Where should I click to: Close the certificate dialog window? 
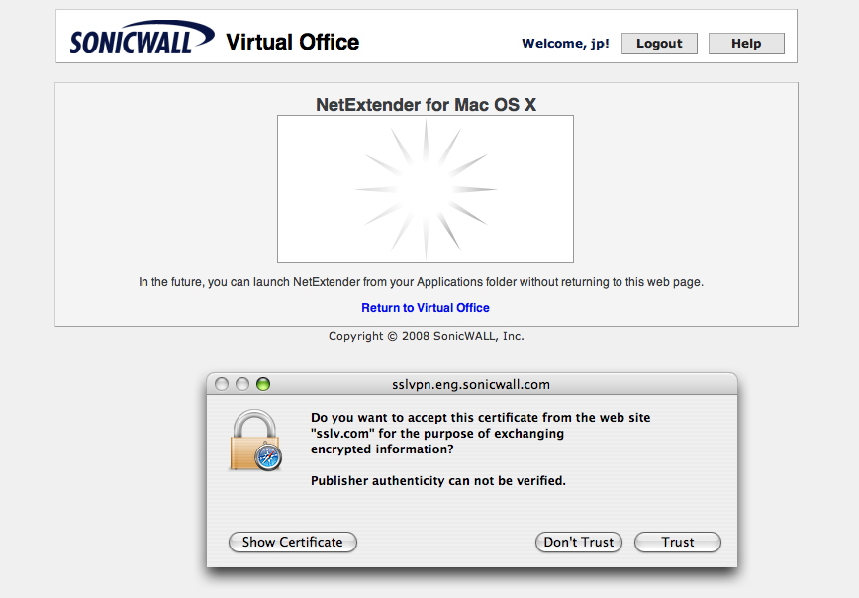point(222,384)
